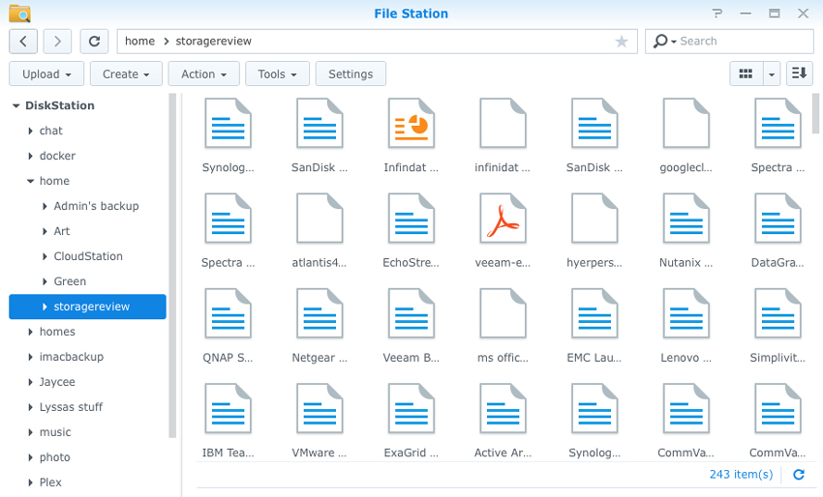Viewport: 823px width, 497px height.
Task: Expand the CloudStation folder arrow
Action: point(45,257)
